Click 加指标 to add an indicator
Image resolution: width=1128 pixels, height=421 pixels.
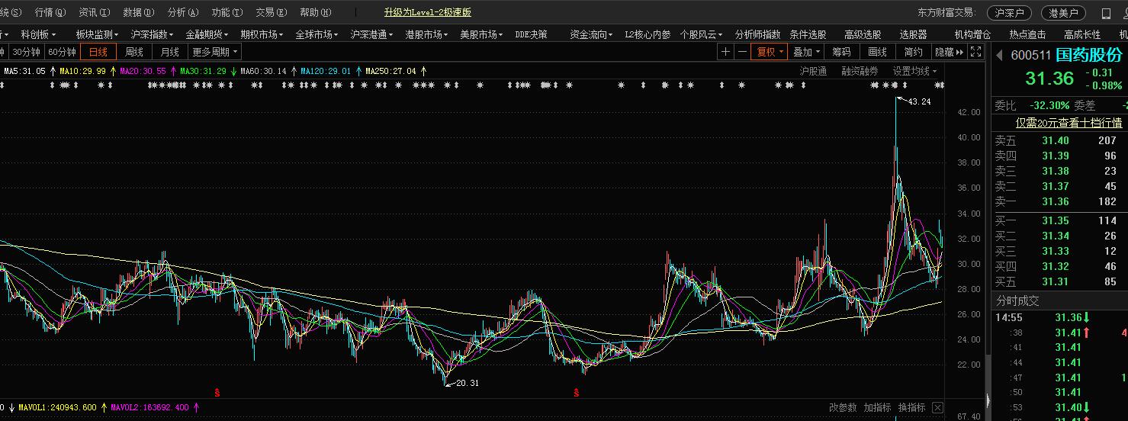point(878,408)
